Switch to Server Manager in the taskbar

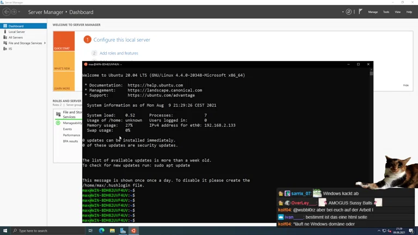(123, 231)
